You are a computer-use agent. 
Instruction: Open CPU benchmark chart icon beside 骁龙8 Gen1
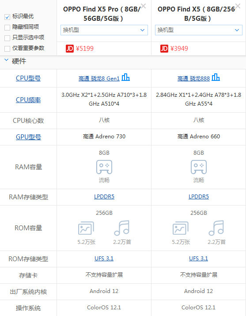coord(125,77)
